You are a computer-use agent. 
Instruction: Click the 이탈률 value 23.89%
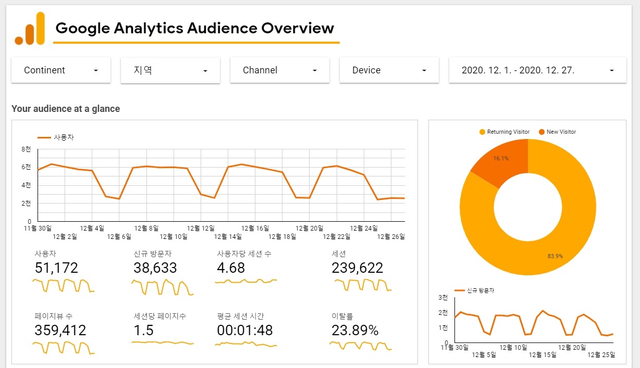[x=355, y=331]
